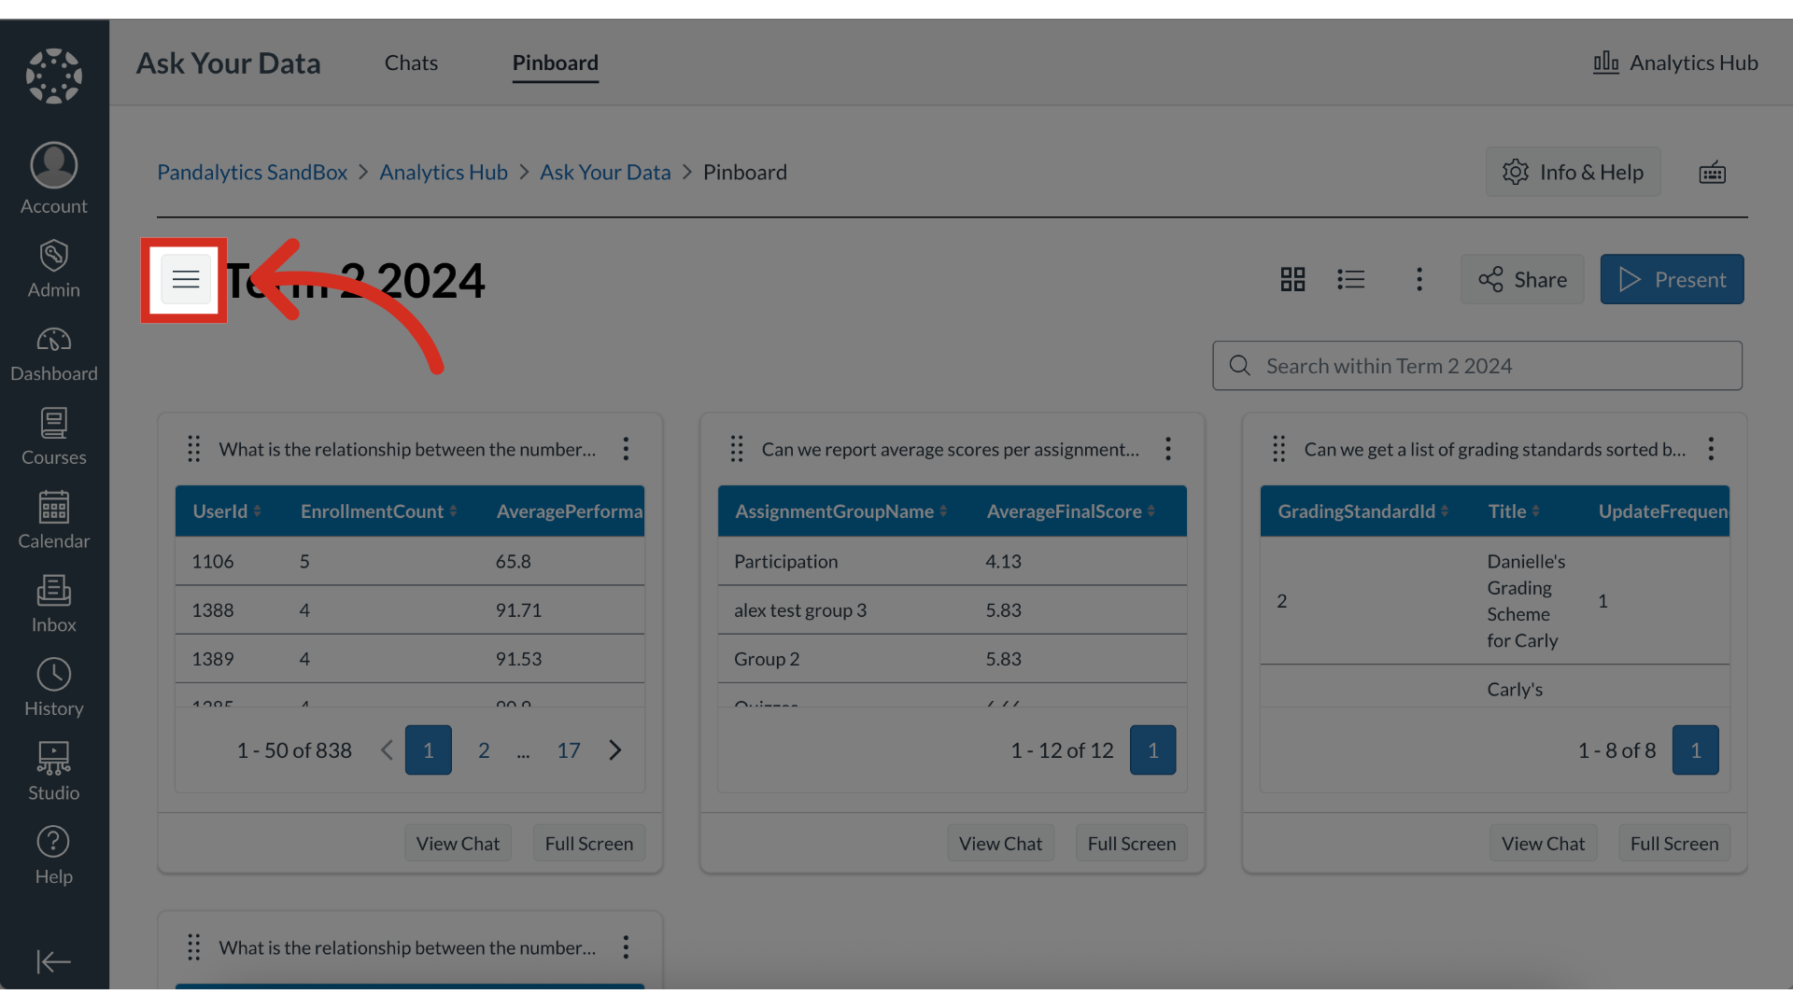Screen dimensions: 1793x1008
Task: Select page 1 in average scores table
Action: (x=1153, y=750)
